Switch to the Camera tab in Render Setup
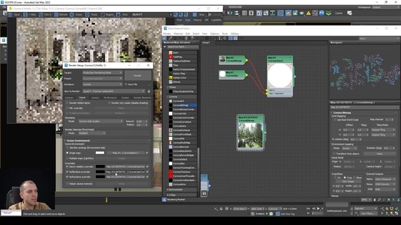Viewport: 401px width, 225px height. (x=95, y=97)
